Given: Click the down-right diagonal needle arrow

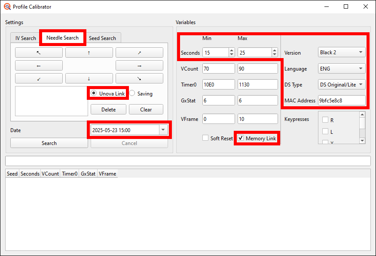Looking at the screenshot, I should tap(139, 78).
